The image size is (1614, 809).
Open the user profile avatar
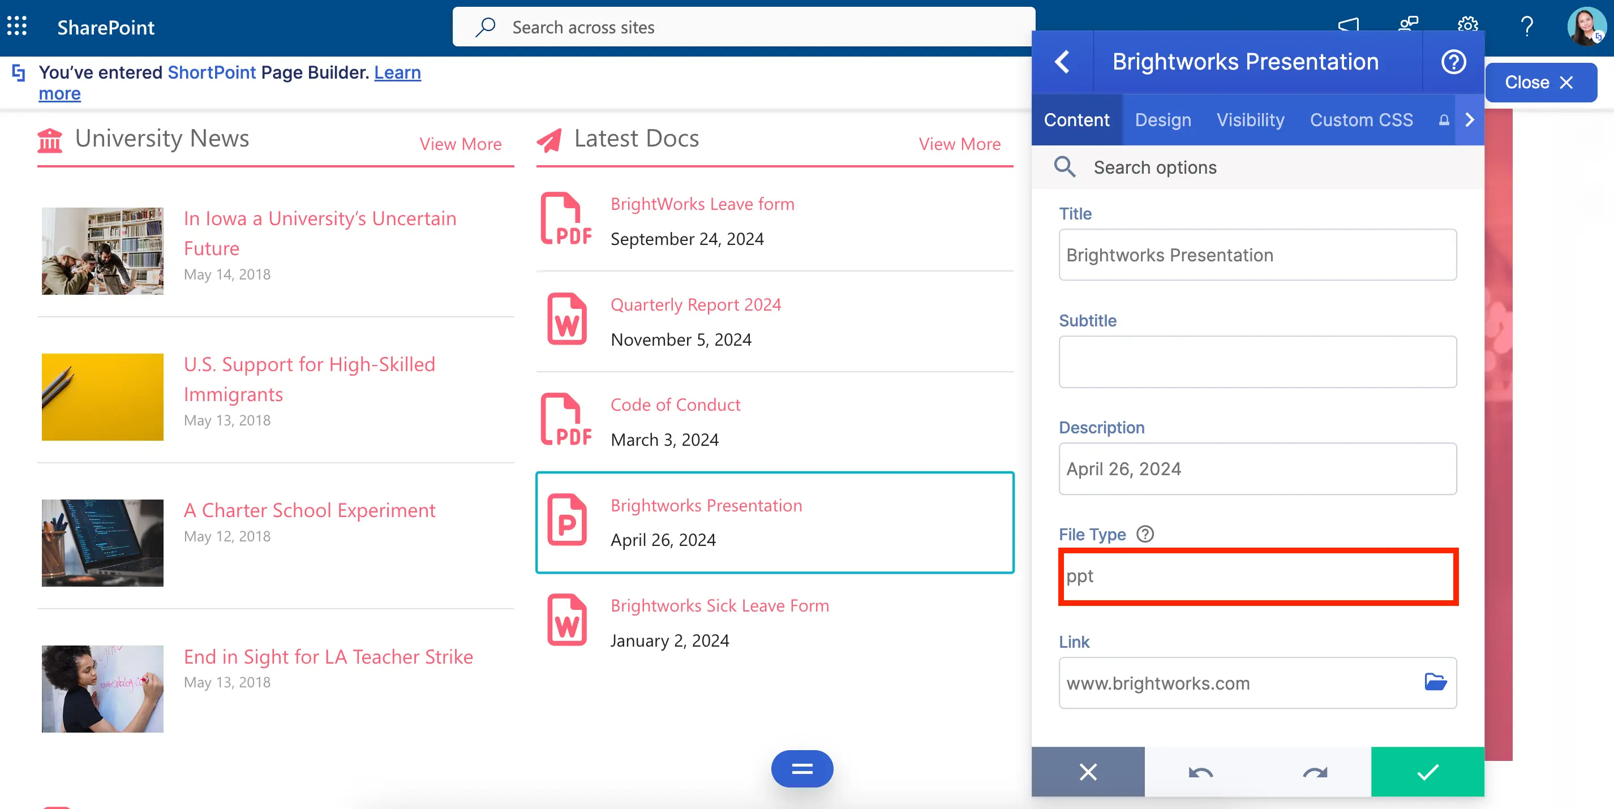pyautogui.click(x=1586, y=26)
